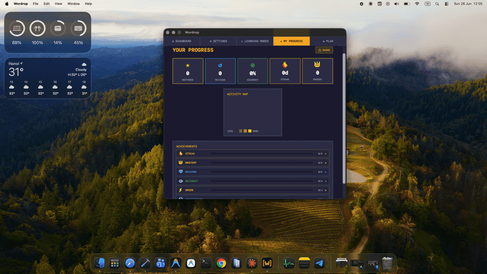Switch to the Settings tab
This screenshot has height=274, width=487.
[x=219, y=41]
